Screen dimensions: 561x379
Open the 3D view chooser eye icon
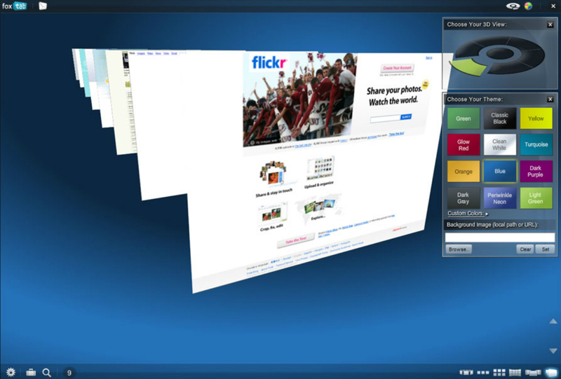point(513,6)
